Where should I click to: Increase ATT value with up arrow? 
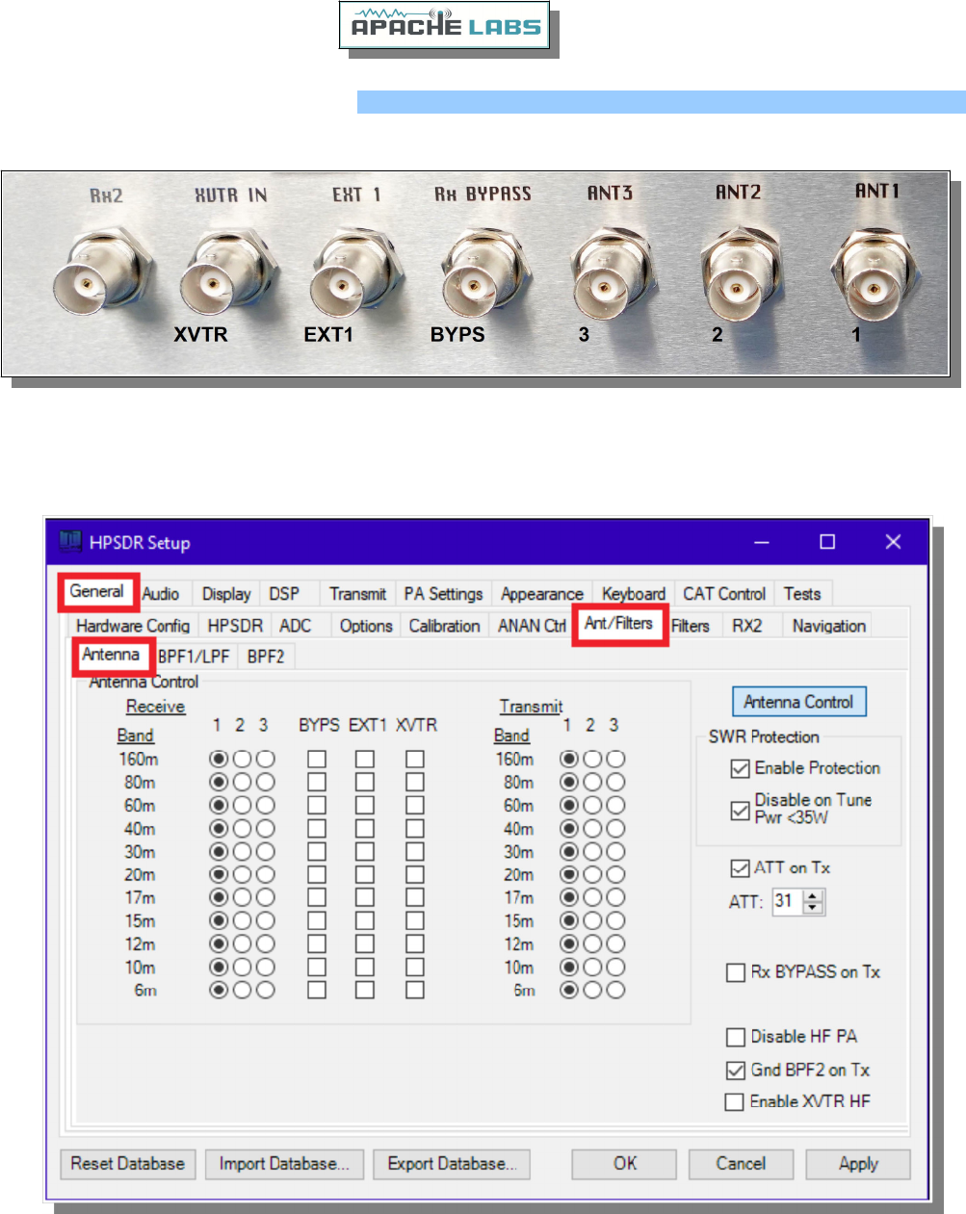814,896
